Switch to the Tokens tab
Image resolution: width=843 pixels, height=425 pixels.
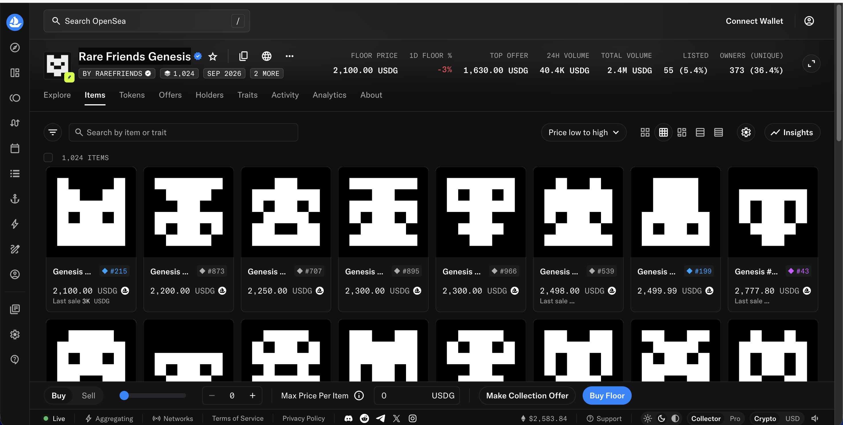(x=132, y=95)
